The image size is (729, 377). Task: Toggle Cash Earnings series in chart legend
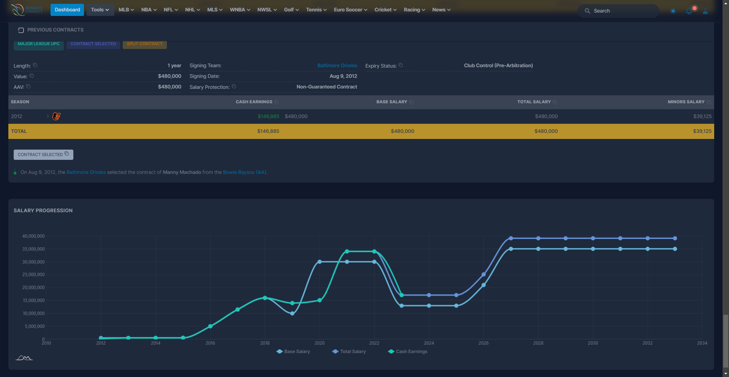(407, 352)
